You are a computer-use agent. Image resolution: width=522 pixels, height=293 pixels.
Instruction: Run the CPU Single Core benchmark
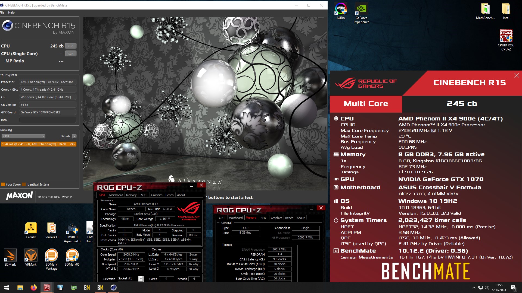(70, 54)
